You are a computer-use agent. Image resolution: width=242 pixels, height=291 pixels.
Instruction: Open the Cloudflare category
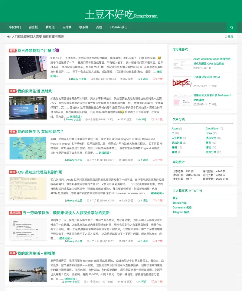tap(212, 129)
